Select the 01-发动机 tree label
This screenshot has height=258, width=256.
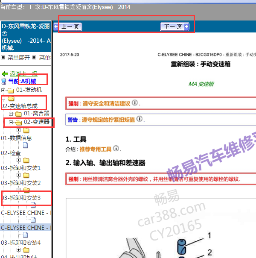(29, 90)
